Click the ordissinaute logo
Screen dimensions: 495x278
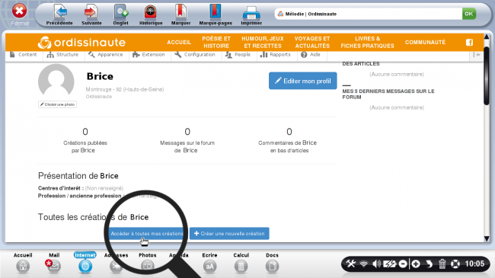tap(81, 43)
